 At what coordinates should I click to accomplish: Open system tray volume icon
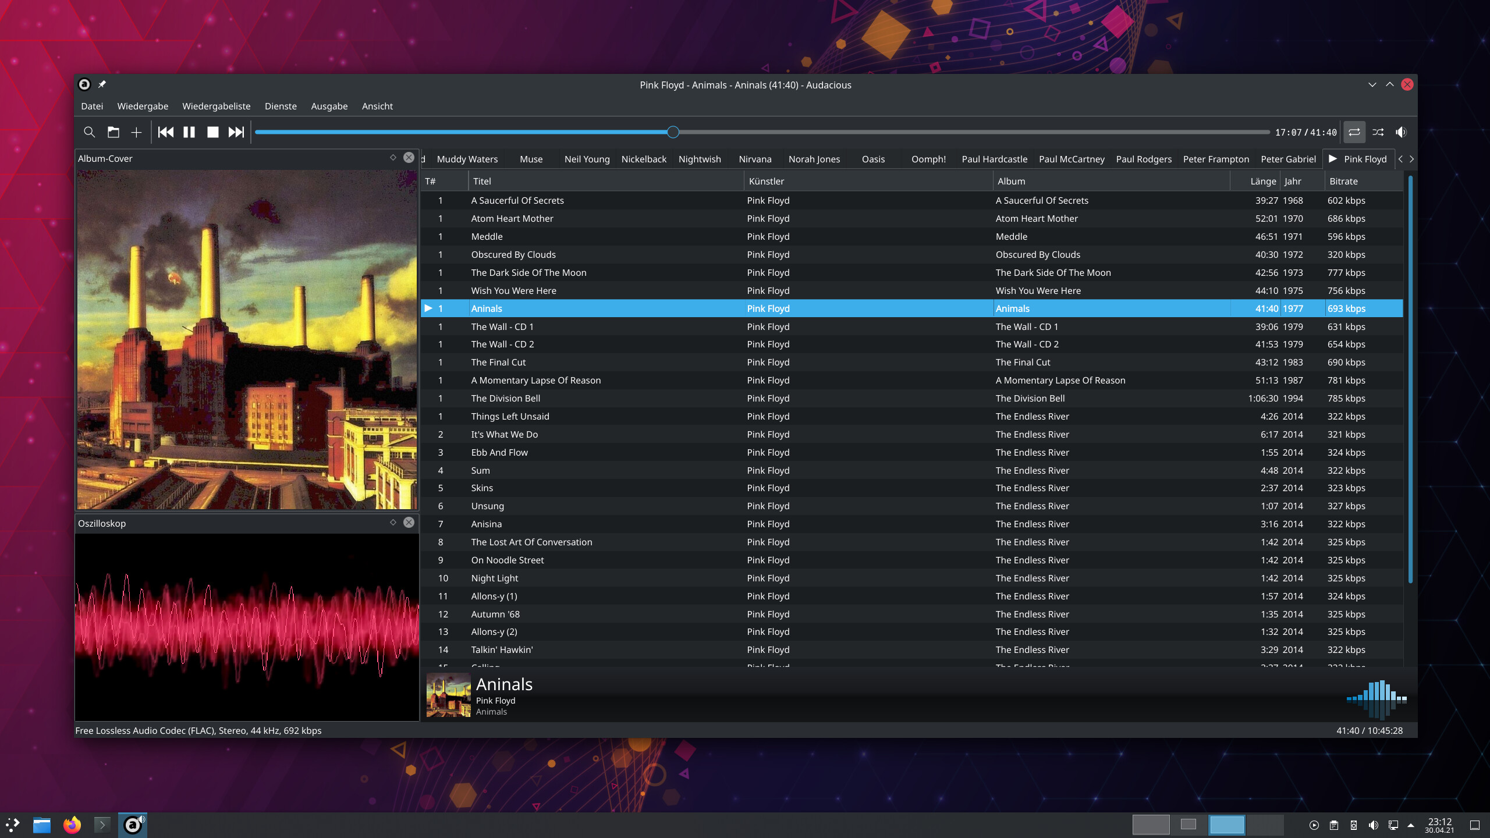1374,825
